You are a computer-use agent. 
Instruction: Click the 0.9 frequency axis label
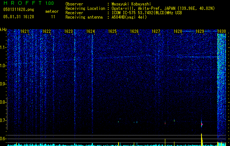click(x=3, y=84)
